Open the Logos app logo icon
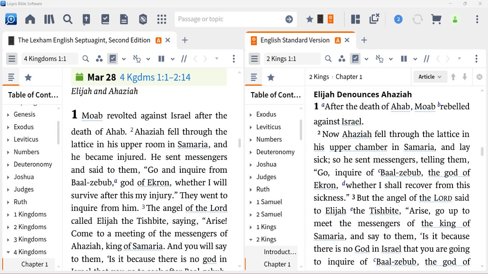 pyautogui.click(x=11, y=19)
